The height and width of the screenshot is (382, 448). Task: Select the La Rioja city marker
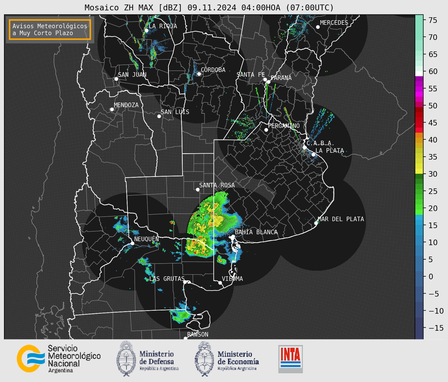tap(146, 31)
